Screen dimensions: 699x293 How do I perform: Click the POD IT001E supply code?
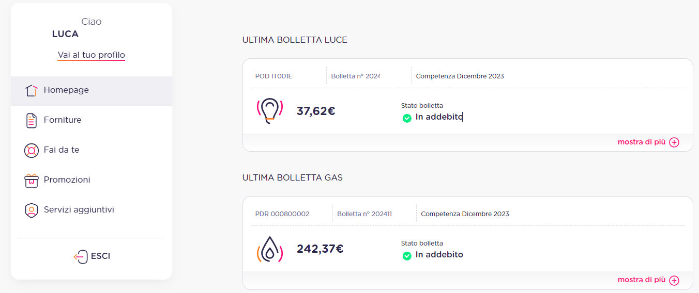273,76
